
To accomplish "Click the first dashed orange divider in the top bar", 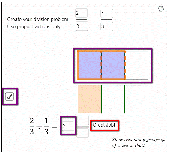I will point(101,65).
